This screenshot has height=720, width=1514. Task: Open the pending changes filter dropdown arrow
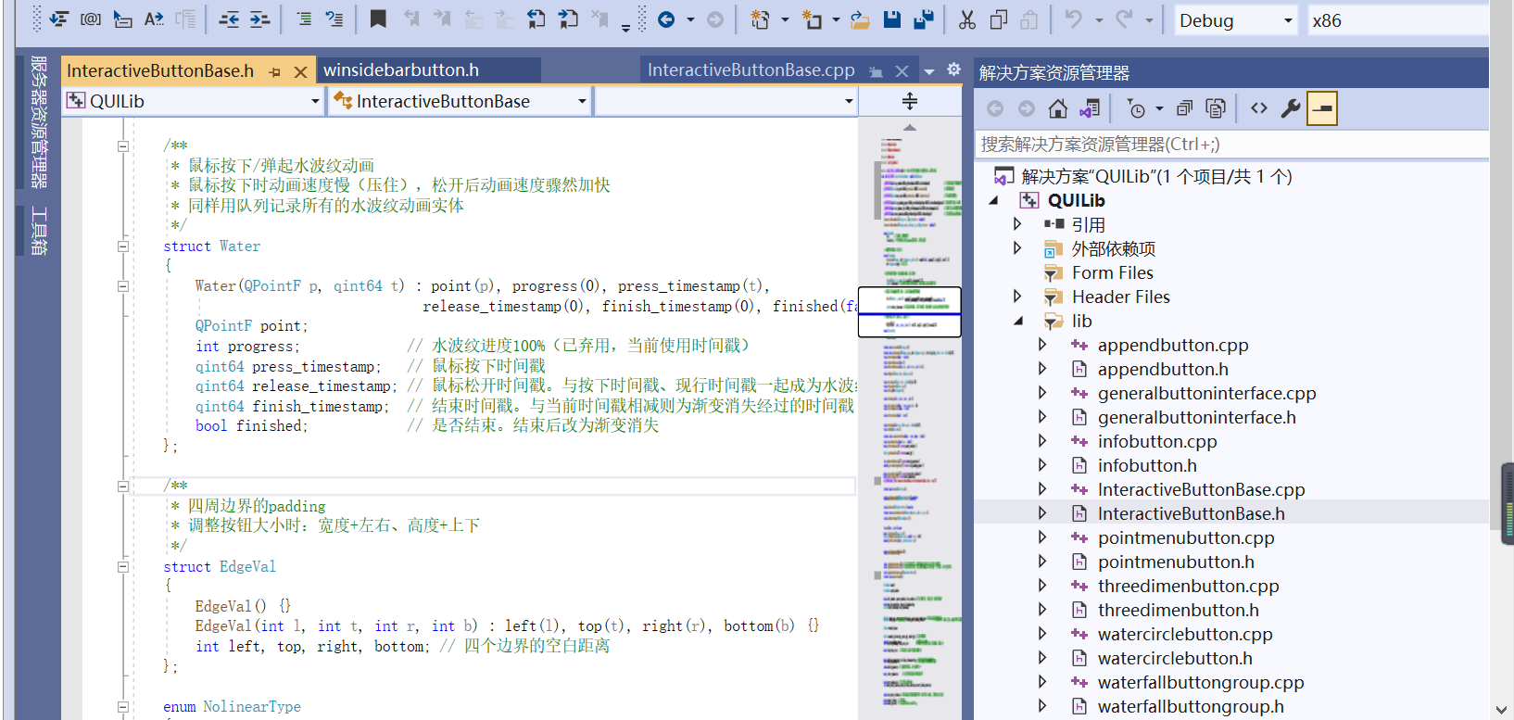tap(1159, 109)
